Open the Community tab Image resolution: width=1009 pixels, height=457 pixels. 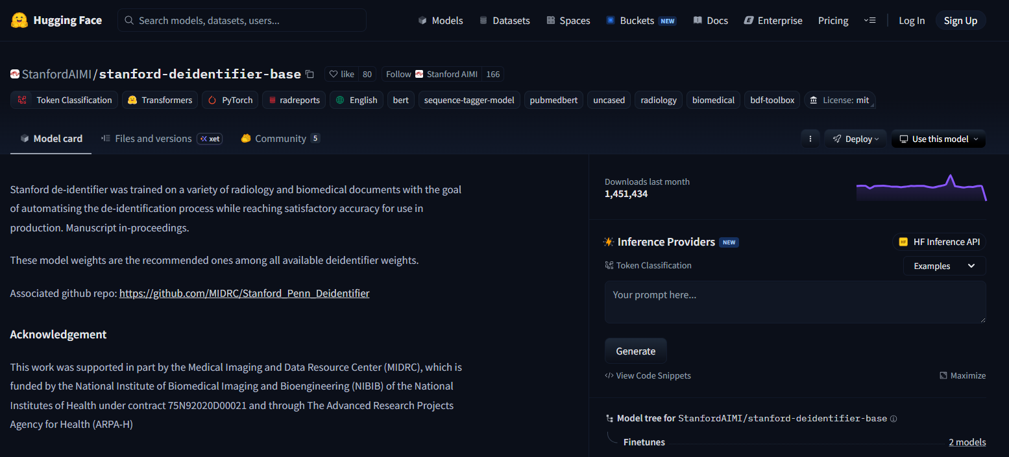point(280,139)
